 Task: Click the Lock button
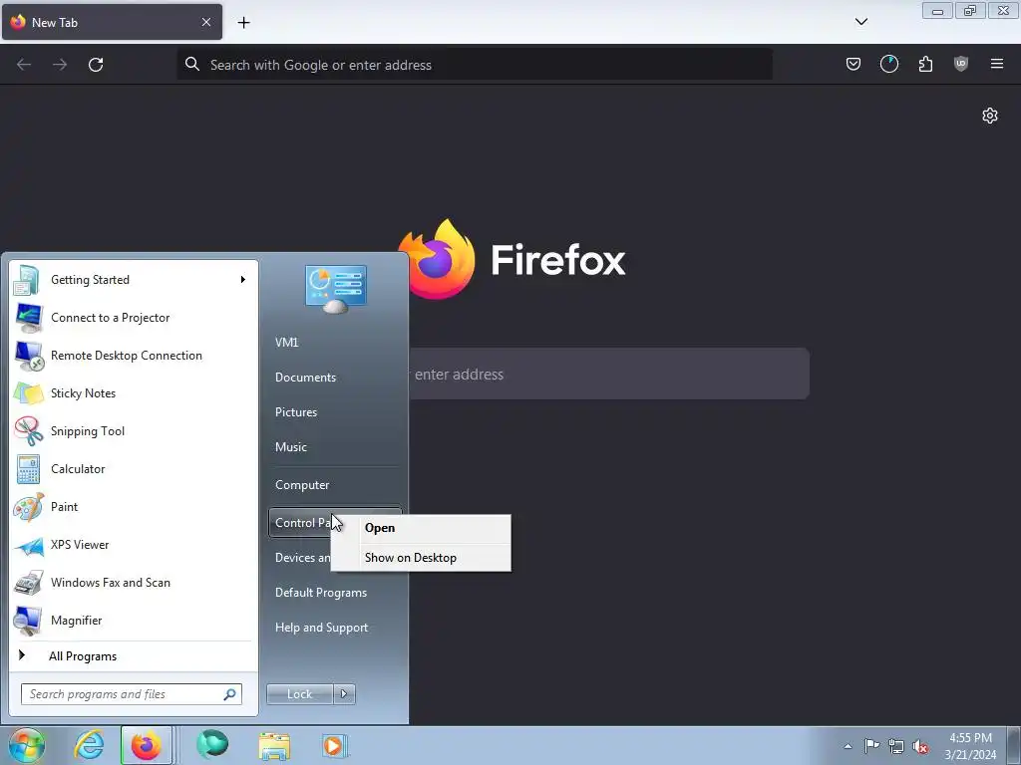click(299, 694)
